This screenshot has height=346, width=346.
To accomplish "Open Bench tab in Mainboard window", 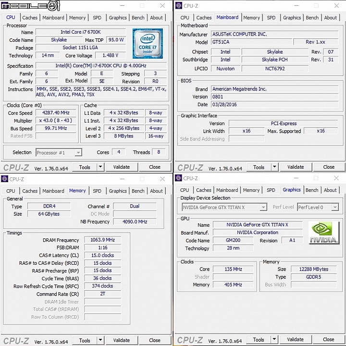I will (312, 18).
